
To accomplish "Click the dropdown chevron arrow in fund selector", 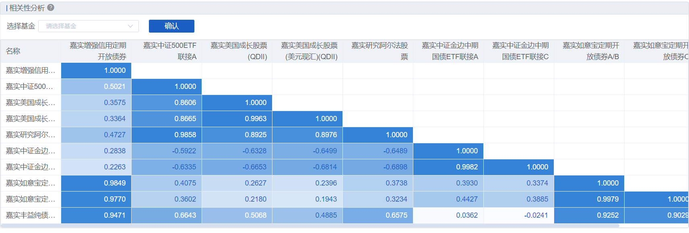I will click(130, 26).
